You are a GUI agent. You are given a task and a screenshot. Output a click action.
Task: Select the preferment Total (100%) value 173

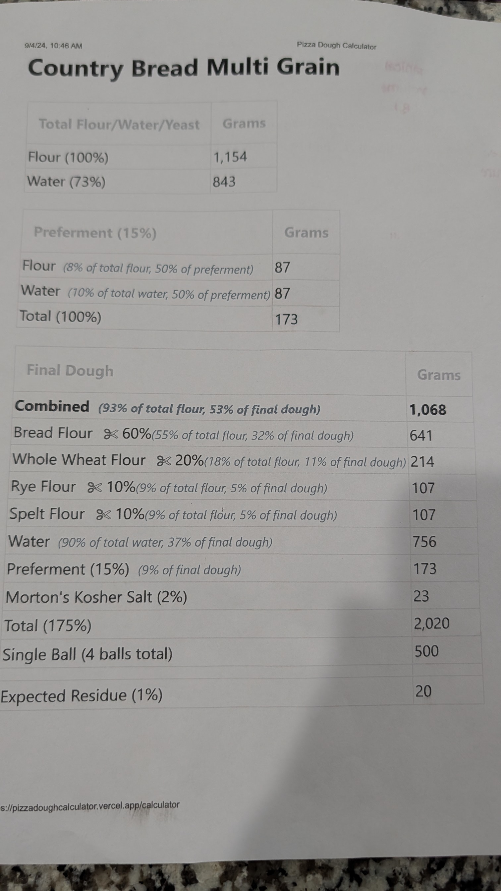coord(286,319)
